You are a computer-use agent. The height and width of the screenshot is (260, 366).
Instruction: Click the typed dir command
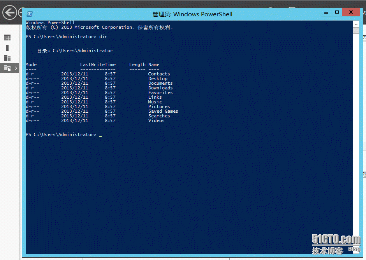103,37
